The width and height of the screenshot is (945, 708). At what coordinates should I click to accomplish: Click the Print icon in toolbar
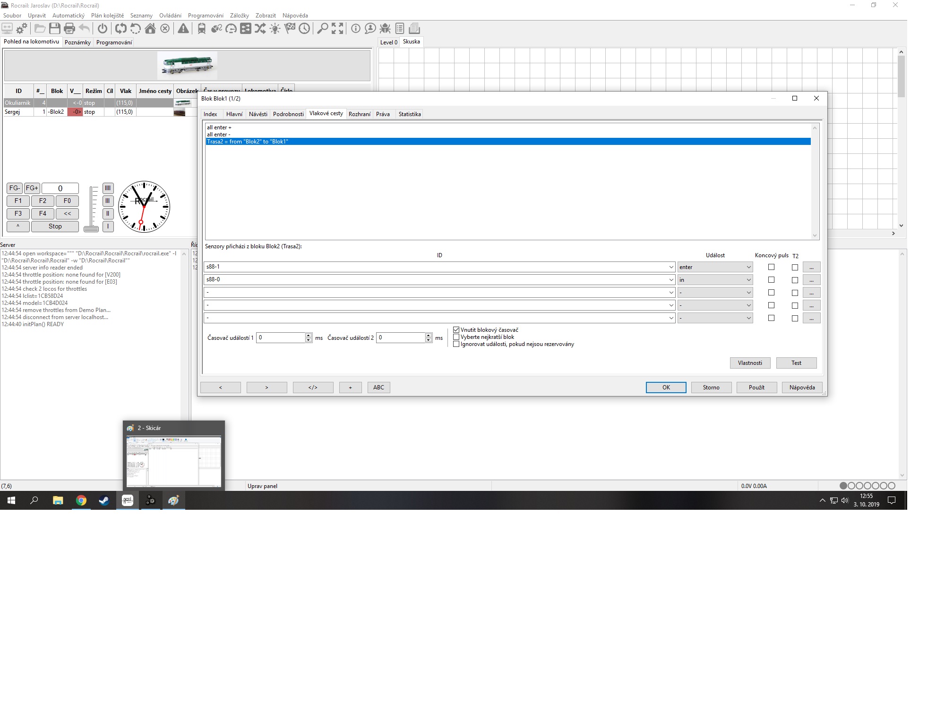point(69,28)
